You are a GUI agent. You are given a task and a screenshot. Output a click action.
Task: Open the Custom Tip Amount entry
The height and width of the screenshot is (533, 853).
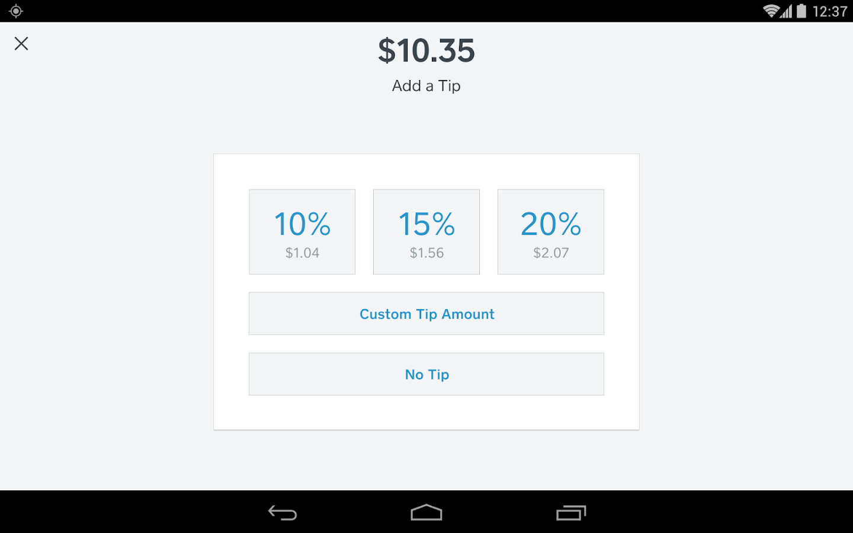[426, 313]
